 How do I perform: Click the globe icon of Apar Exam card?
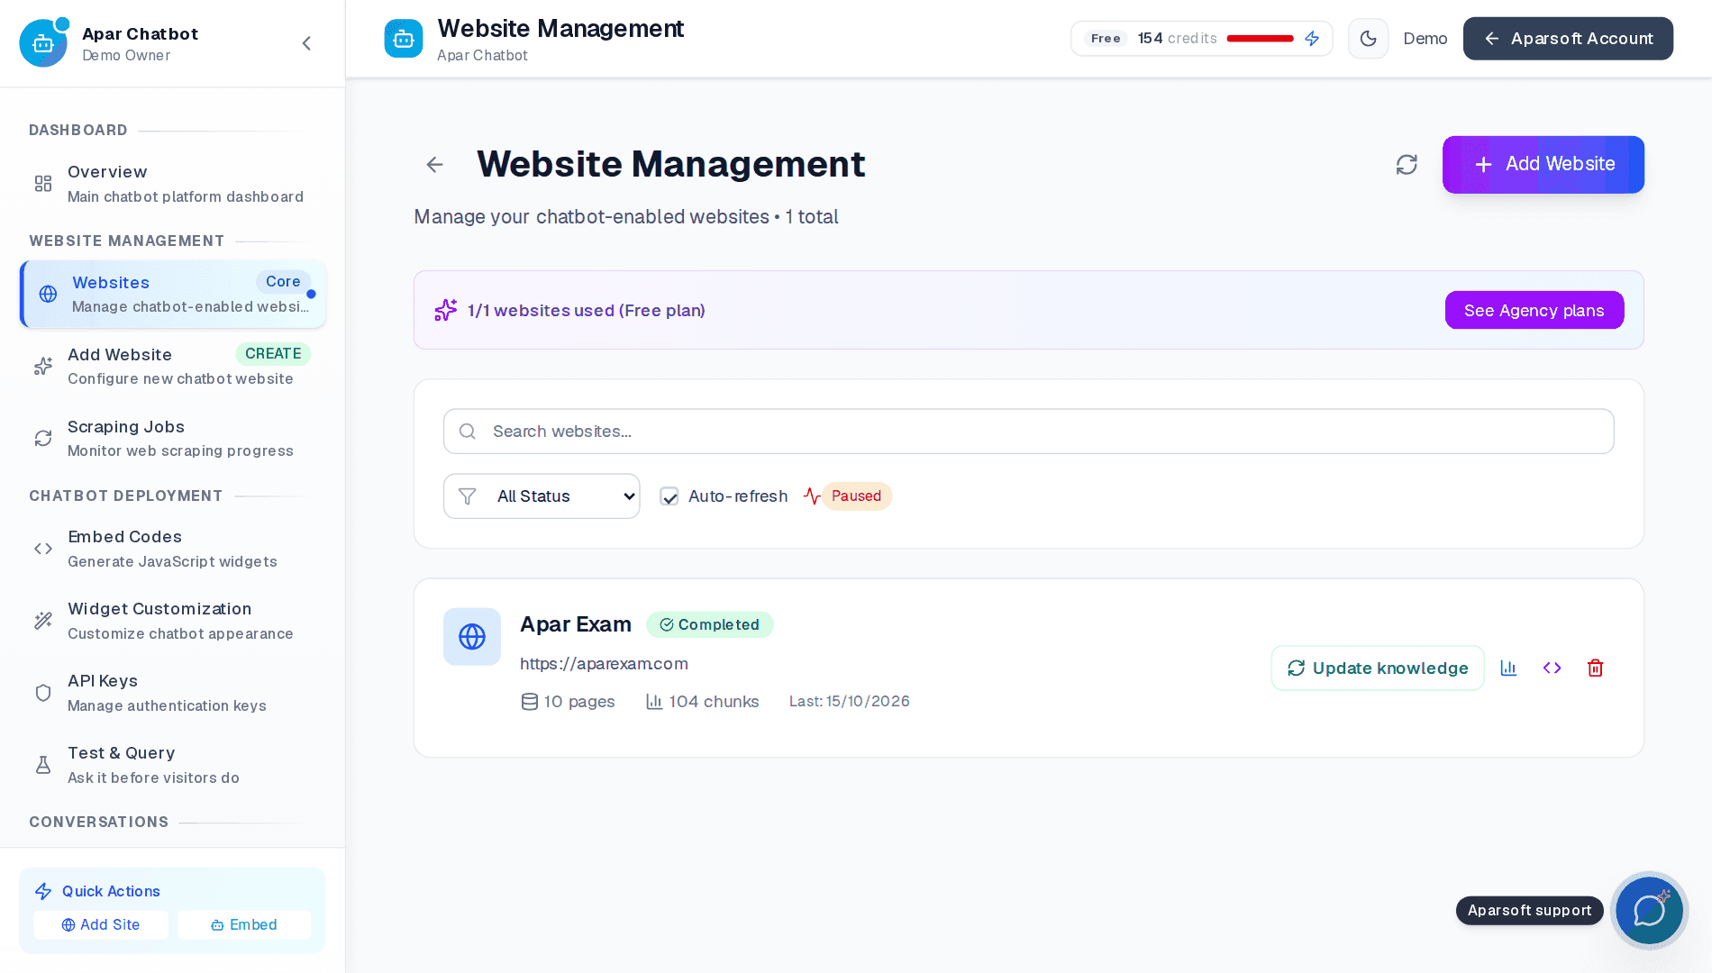point(472,637)
